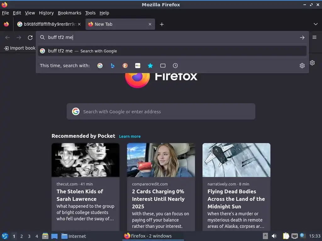Click headline '2 Cards Charging 0% Interest'

pyautogui.click(x=158, y=199)
